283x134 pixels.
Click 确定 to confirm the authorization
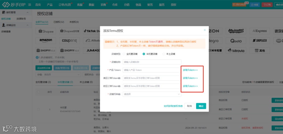201,106
